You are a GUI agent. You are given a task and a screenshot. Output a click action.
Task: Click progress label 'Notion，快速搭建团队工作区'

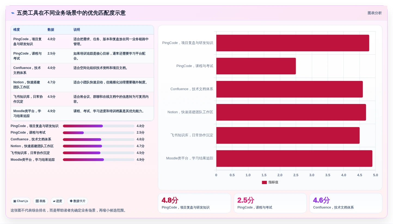pyautogui.click(x=32, y=146)
